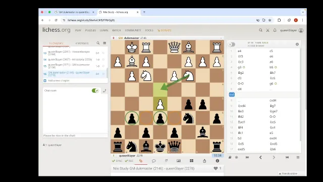
Task: Open the study menu hamburger icon
Action: point(104,43)
